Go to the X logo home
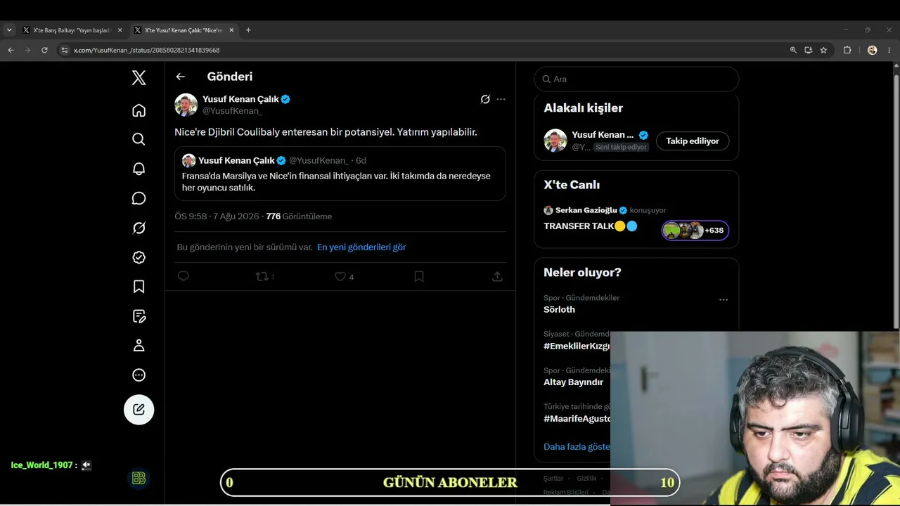The height and width of the screenshot is (506, 900). click(x=139, y=78)
